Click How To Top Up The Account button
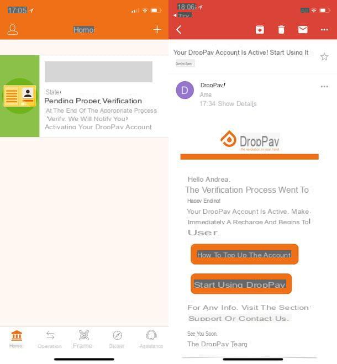The height and width of the screenshot is (364, 337). point(245,254)
